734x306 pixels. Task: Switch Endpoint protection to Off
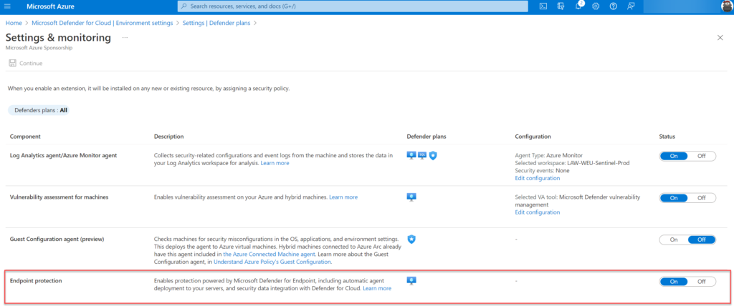(701, 281)
